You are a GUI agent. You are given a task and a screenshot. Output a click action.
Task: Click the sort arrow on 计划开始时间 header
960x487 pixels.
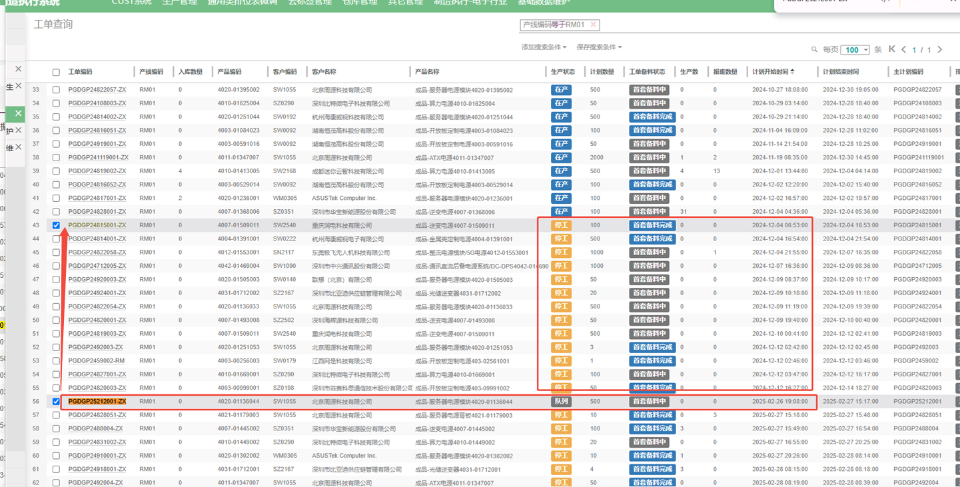pos(792,71)
